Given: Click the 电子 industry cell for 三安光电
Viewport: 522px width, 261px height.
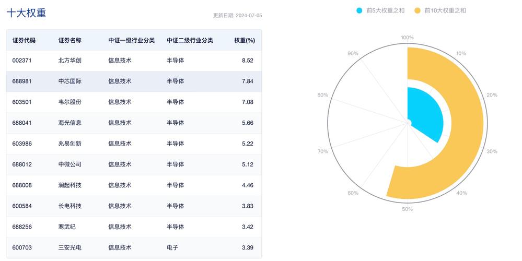Looking at the screenshot, I should click(172, 248).
